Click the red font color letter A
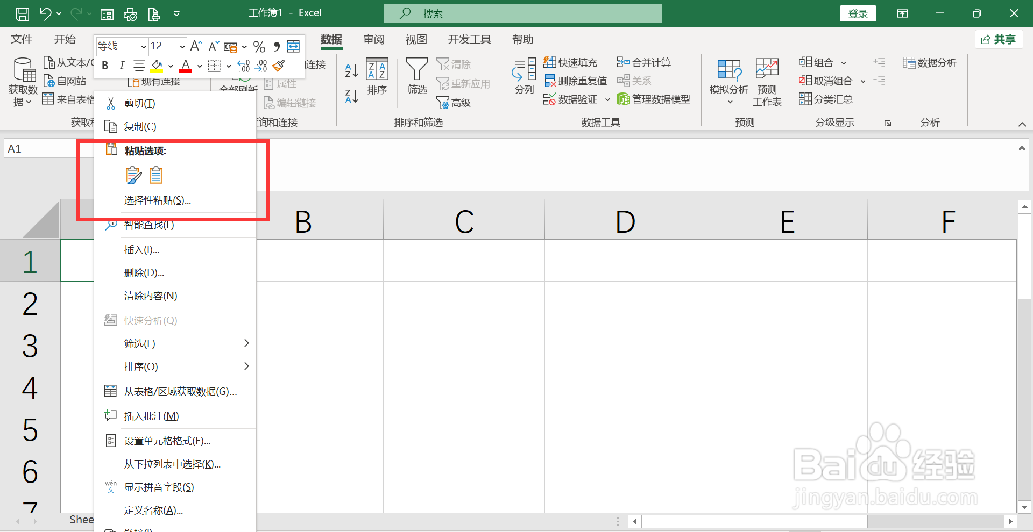The height and width of the screenshot is (532, 1033). (x=186, y=66)
